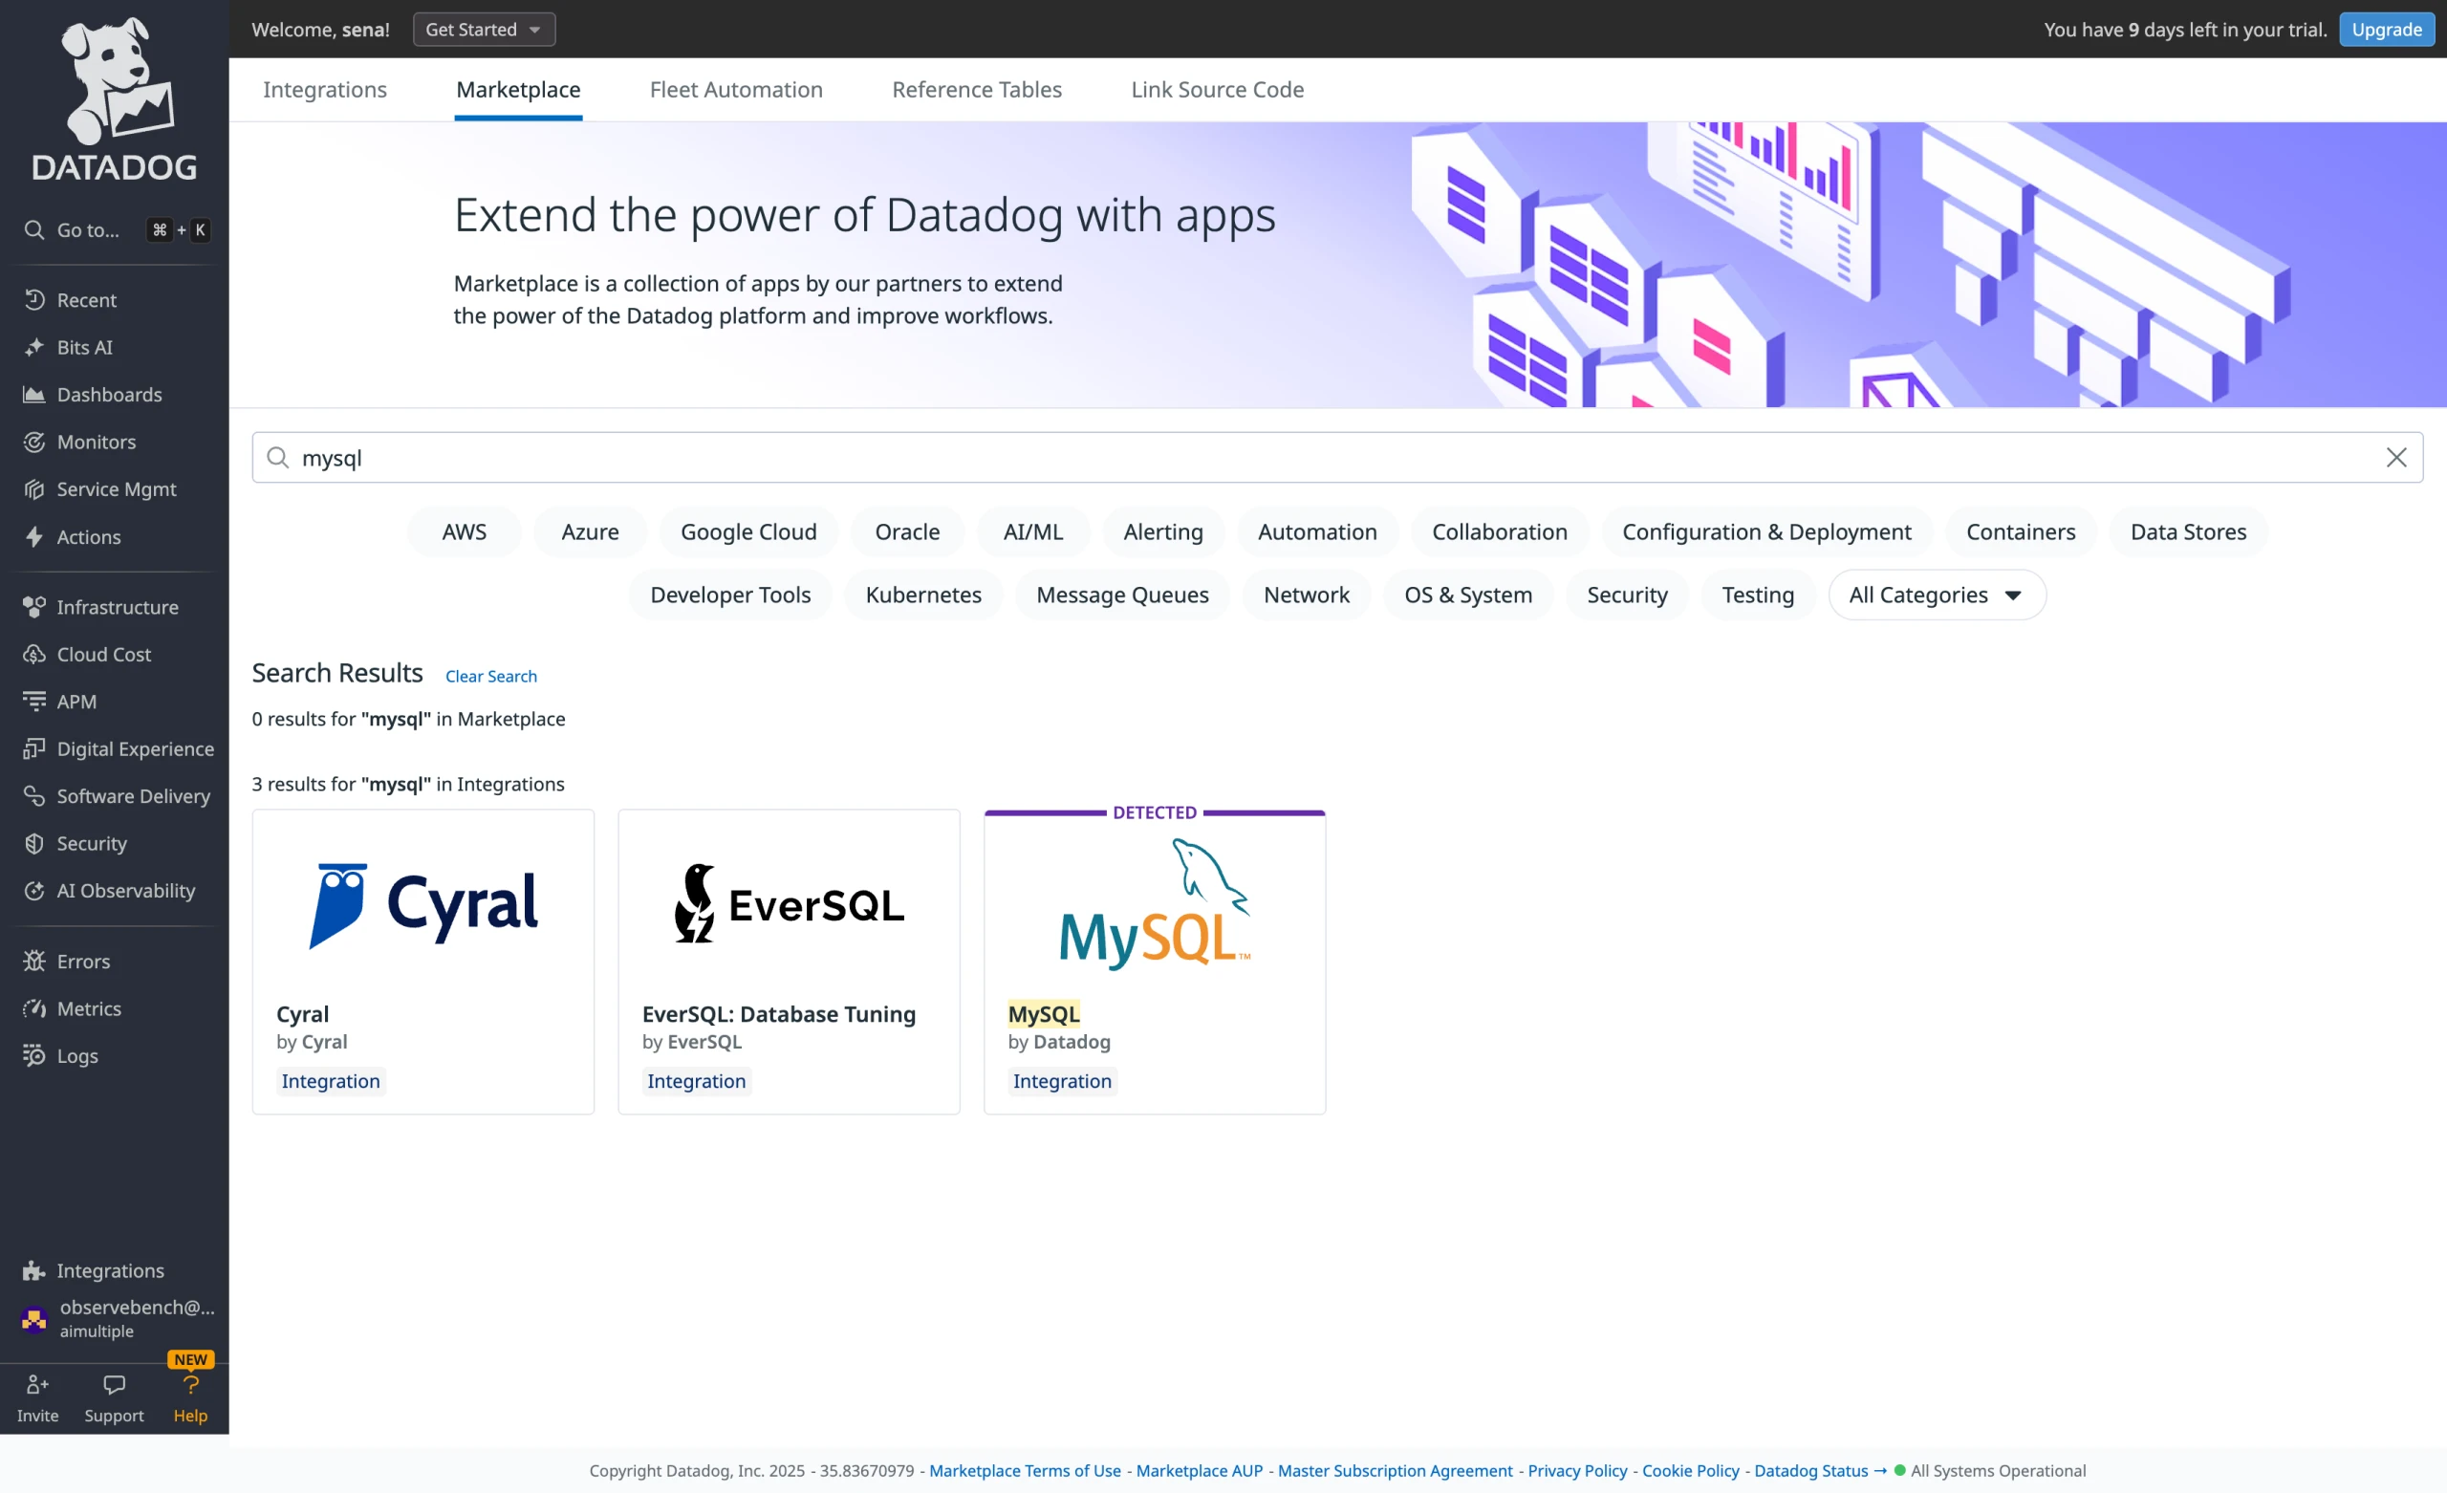Viewport: 2447px width, 1493px height.
Task: Filter by the Collaboration category
Action: pyautogui.click(x=1500, y=531)
